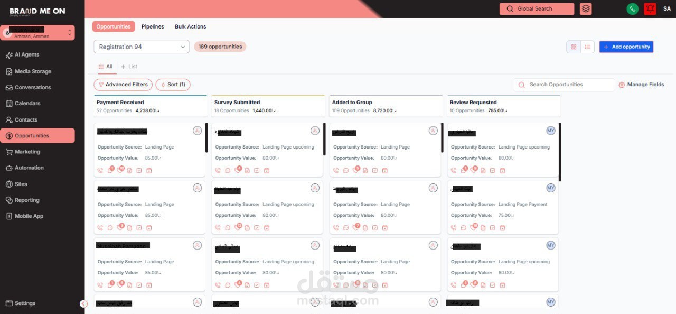Switch to grid board view
This screenshot has height=314, width=676.
point(574,47)
